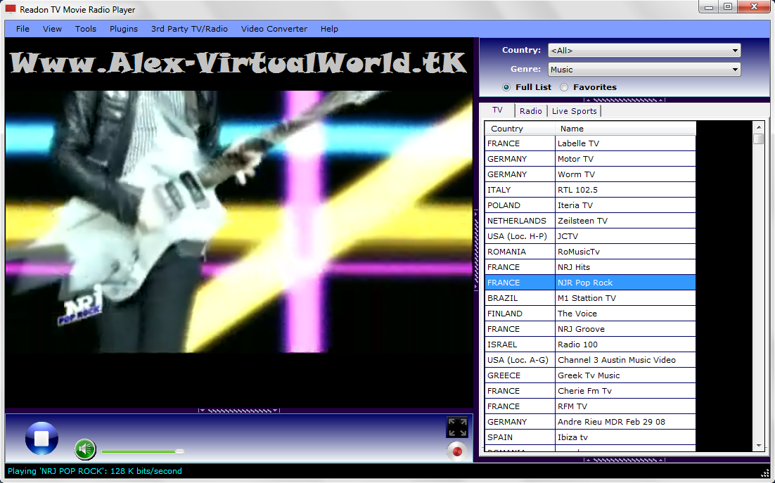Click the video playback area
The width and height of the screenshot is (775, 483).
click(x=238, y=222)
